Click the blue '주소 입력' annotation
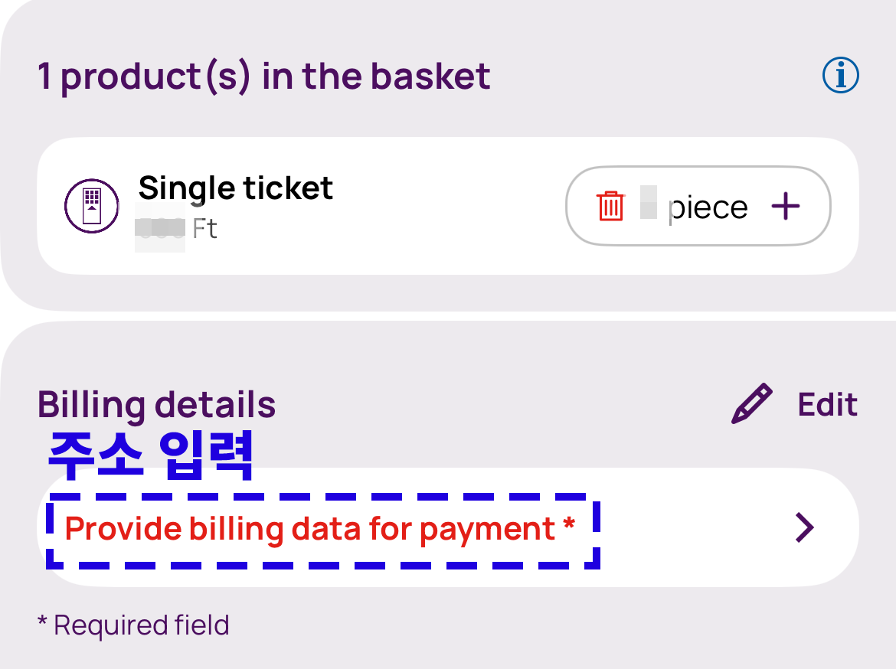The height and width of the screenshot is (669, 896). click(x=150, y=456)
